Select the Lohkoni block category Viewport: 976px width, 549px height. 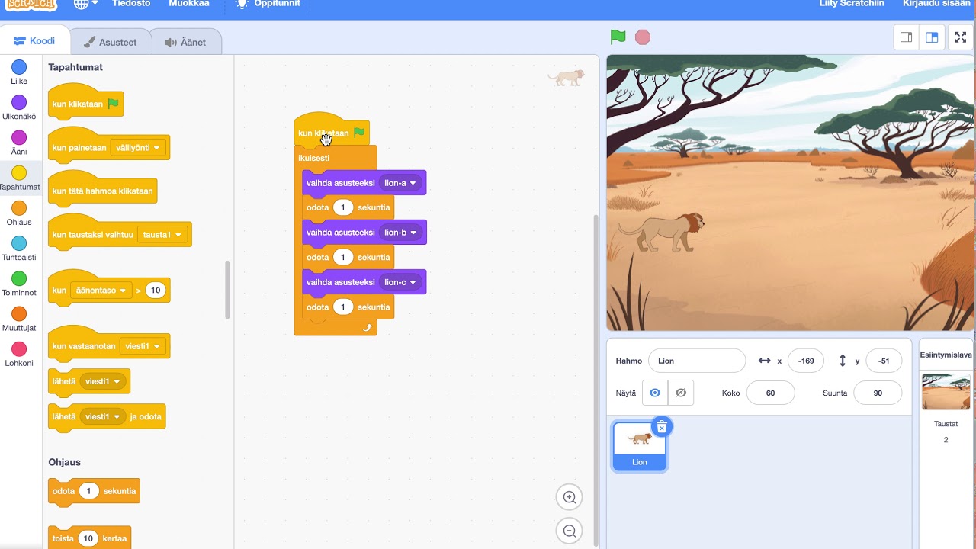pyautogui.click(x=19, y=354)
